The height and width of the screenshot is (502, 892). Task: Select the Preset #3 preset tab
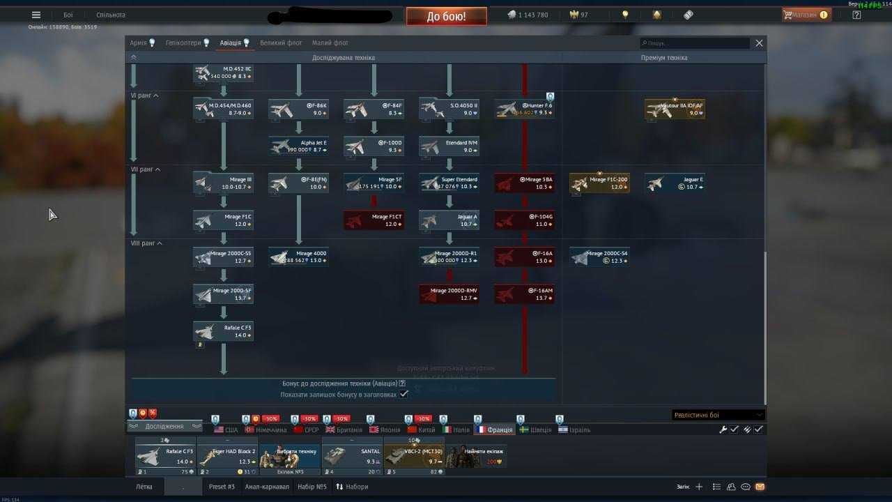coord(222,487)
